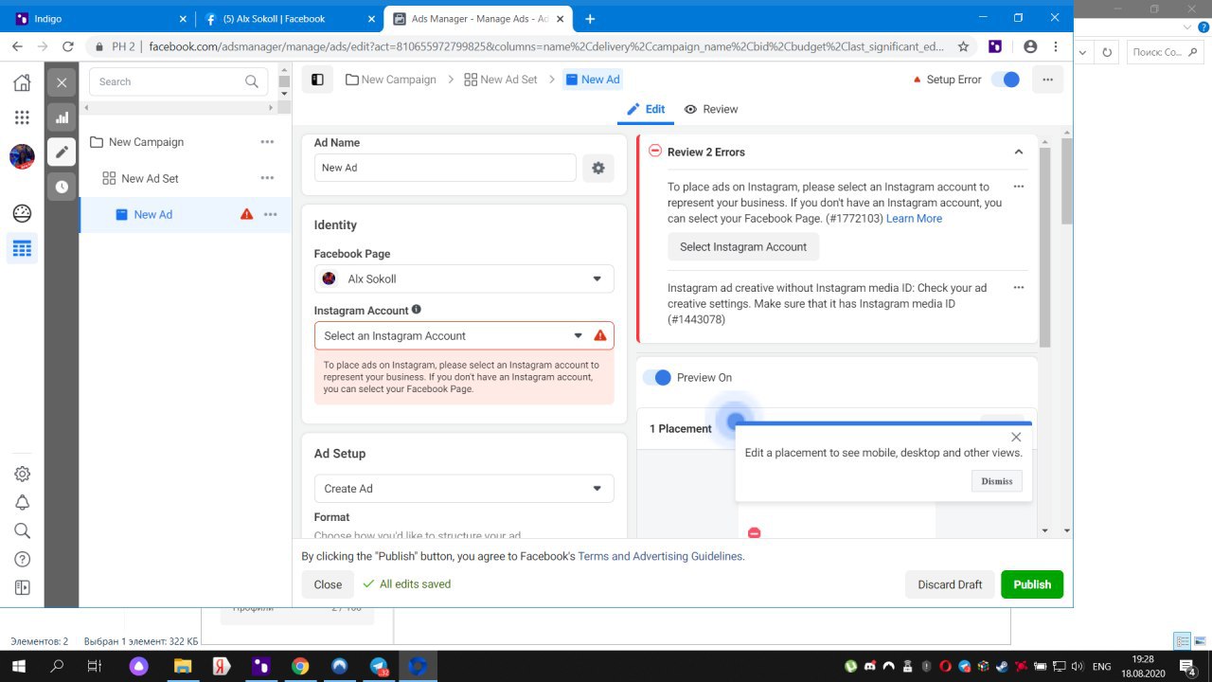Viewport: 1212px width, 682px height.
Task: Open the Windows Start menu
Action: (x=18, y=666)
